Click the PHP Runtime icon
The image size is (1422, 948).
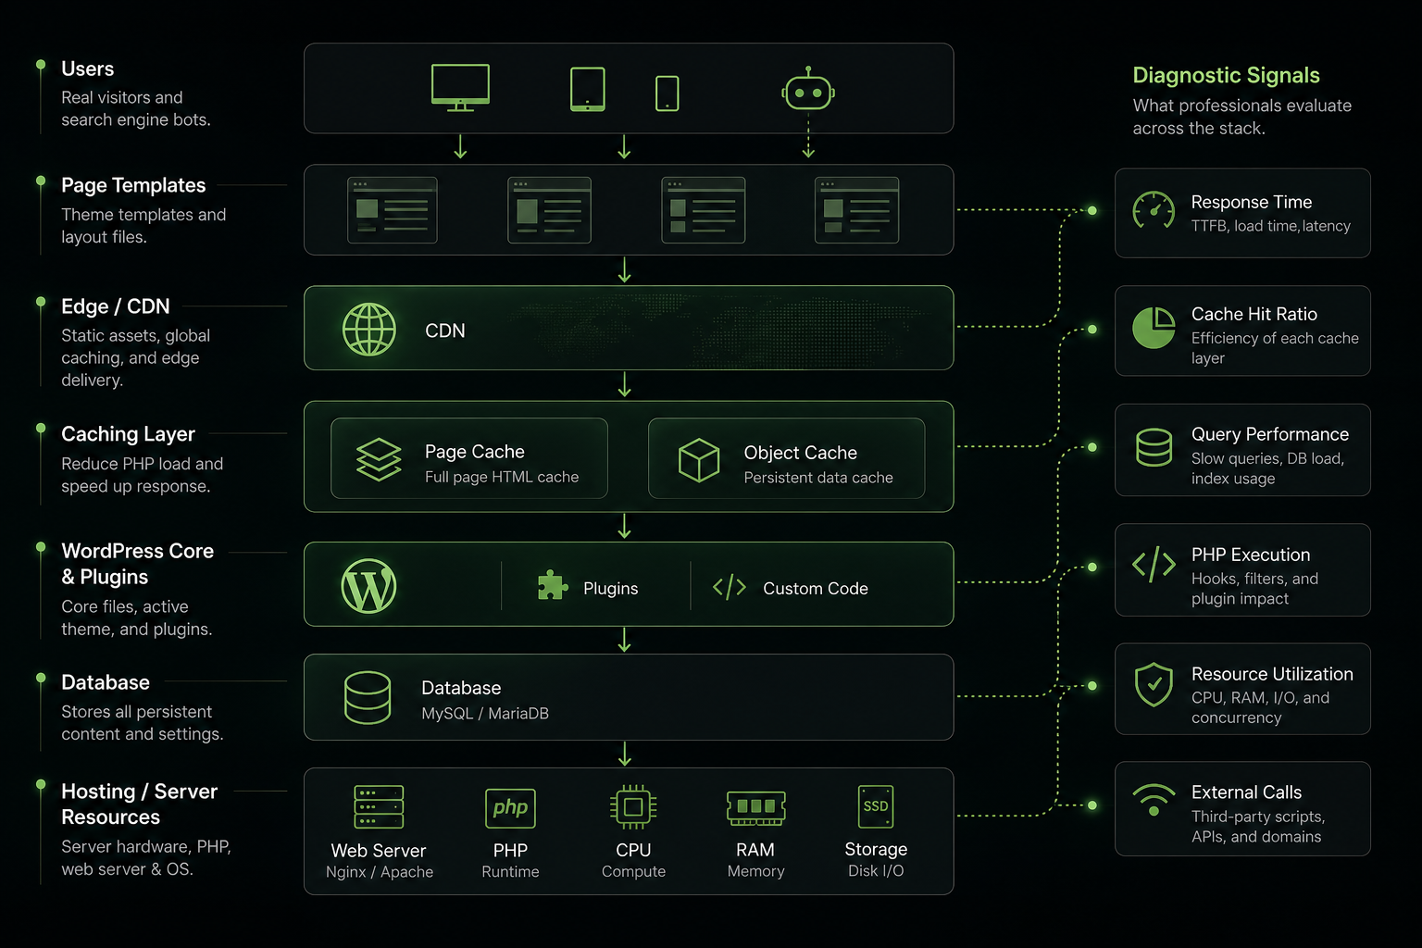coord(510,807)
